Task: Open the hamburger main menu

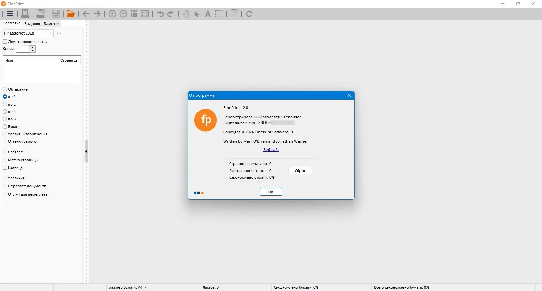Action: (x=10, y=14)
